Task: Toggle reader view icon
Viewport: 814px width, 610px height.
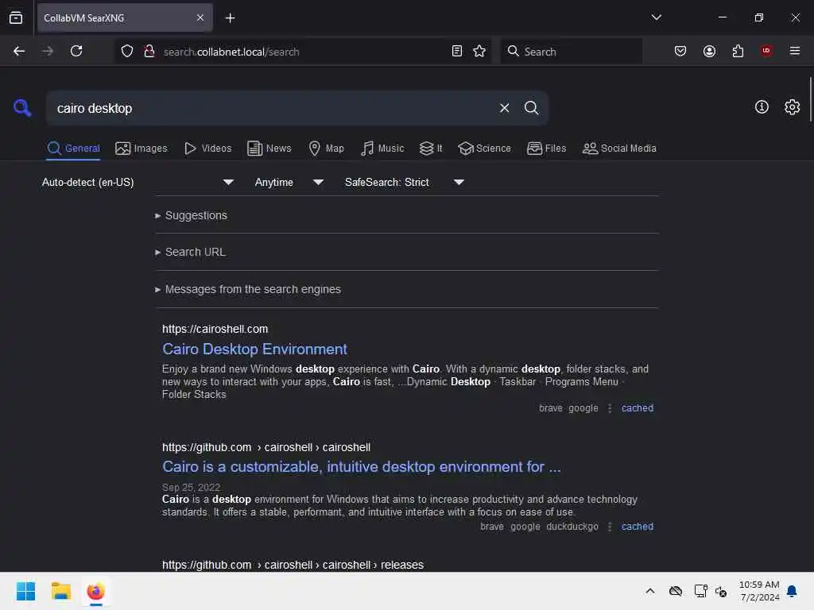Action: click(x=457, y=51)
